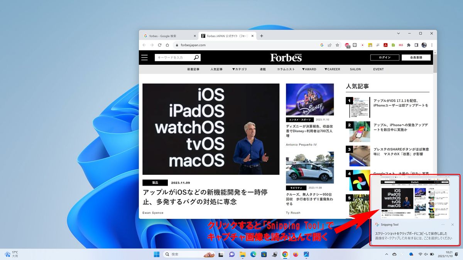Image resolution: width=463 pixels, height=260 pixels.
Task: Open Windows Start menu
Action: 157,254
